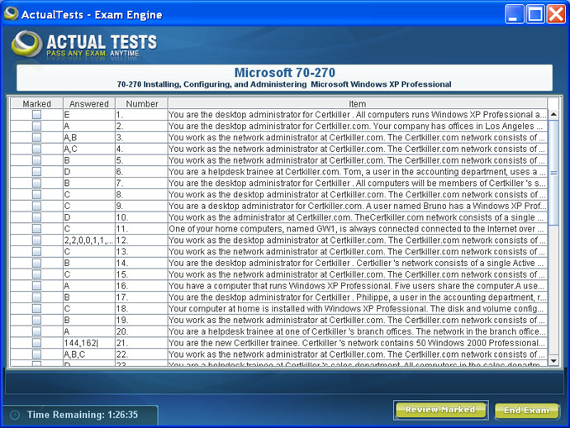Click the End Exam button
This screenshot has width=570, height=428.
point(526,411)
